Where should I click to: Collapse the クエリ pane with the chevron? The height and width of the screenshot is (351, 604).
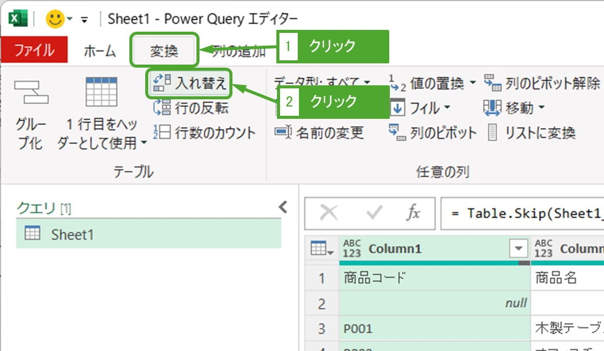282,207
